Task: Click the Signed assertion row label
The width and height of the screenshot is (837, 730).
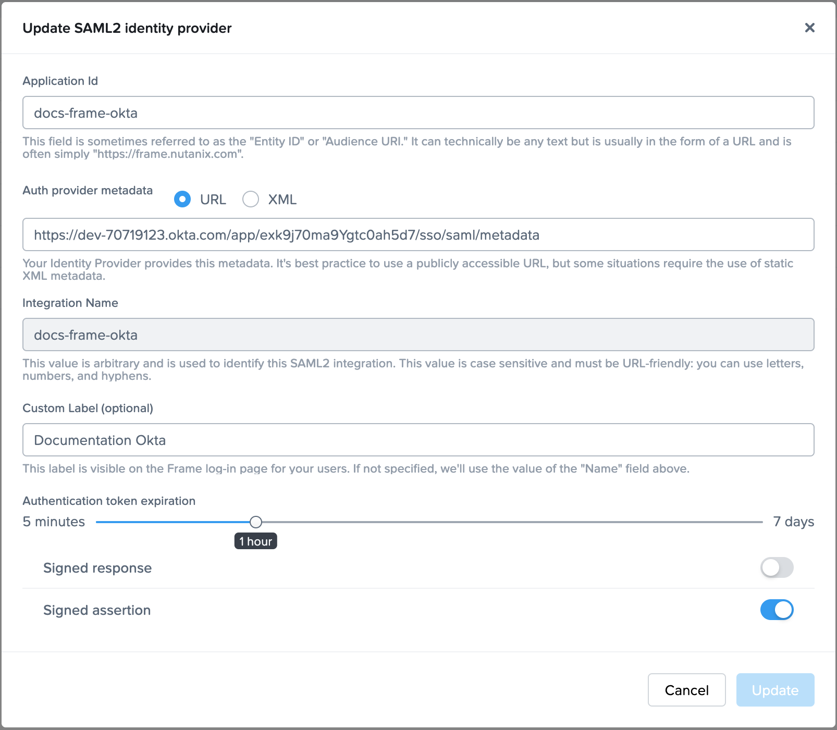Action: pos(96,610)
